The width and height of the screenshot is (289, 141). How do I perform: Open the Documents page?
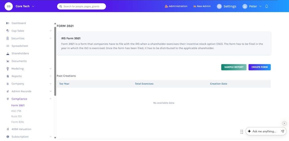tap(19, 61)
